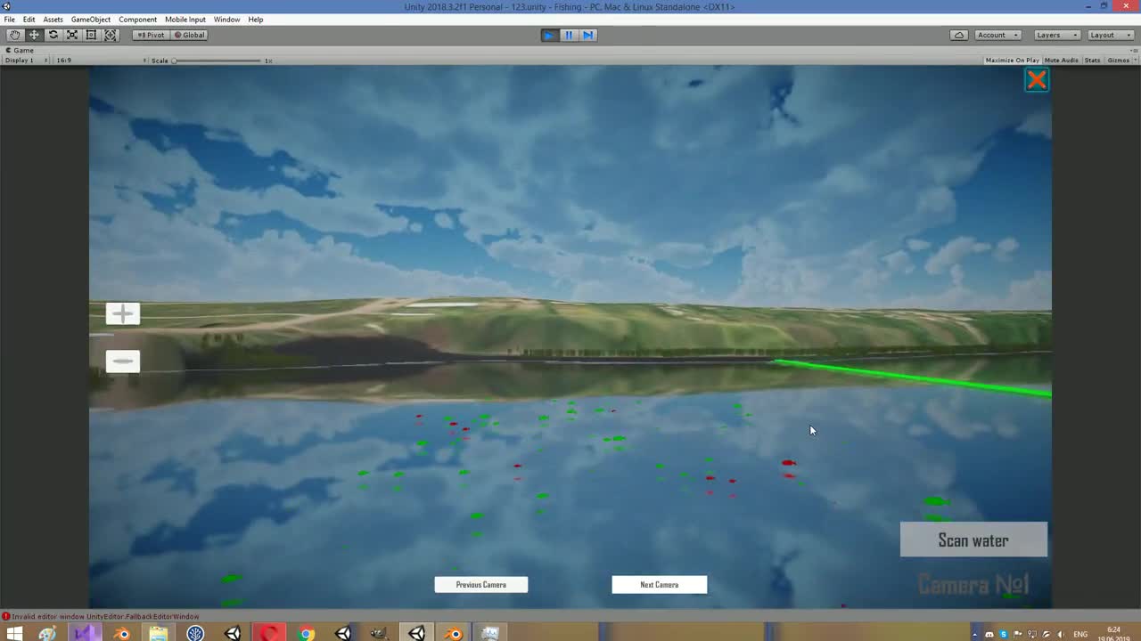Select the Scale tool
1141x641 pixels.
(72, 35)
